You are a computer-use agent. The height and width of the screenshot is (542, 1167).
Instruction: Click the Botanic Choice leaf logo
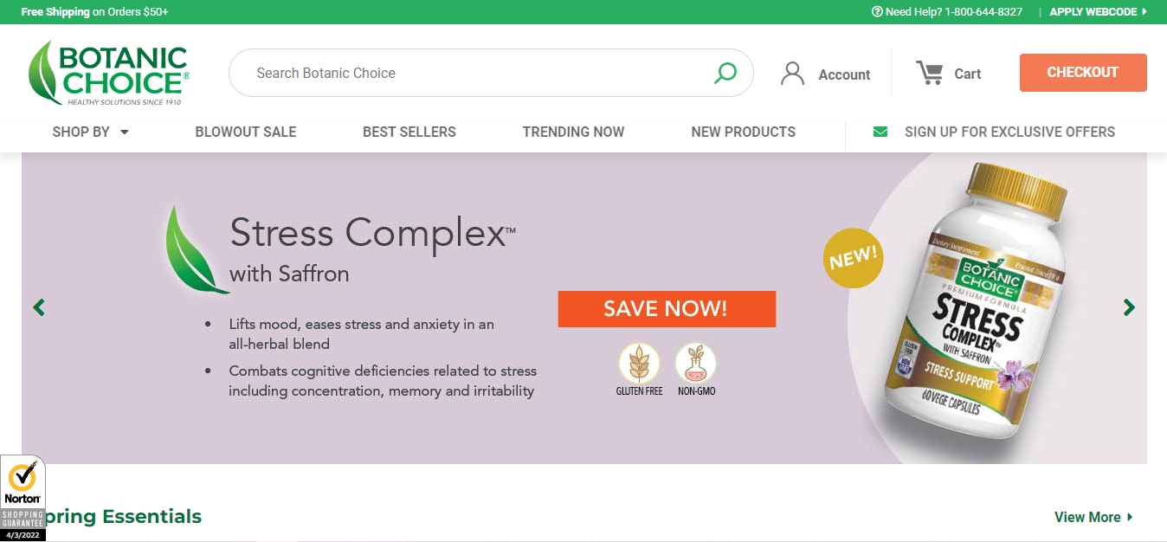tap(108, 74)
